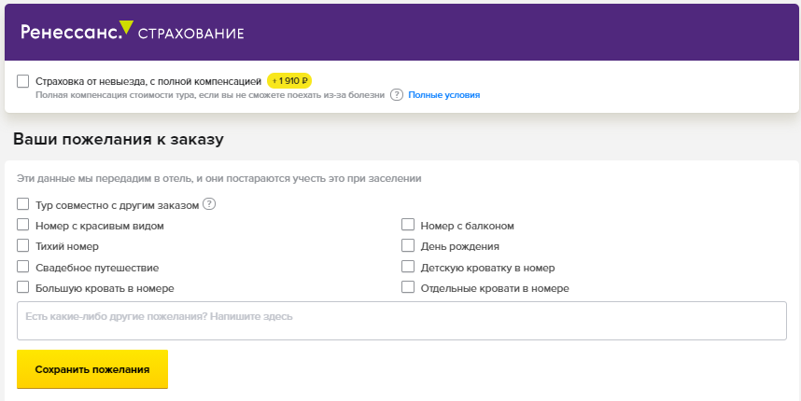Image resolution: width=801 pixels, height=401 pixels.
Task: Focus the other wishes text field
Action: [401, 321]
